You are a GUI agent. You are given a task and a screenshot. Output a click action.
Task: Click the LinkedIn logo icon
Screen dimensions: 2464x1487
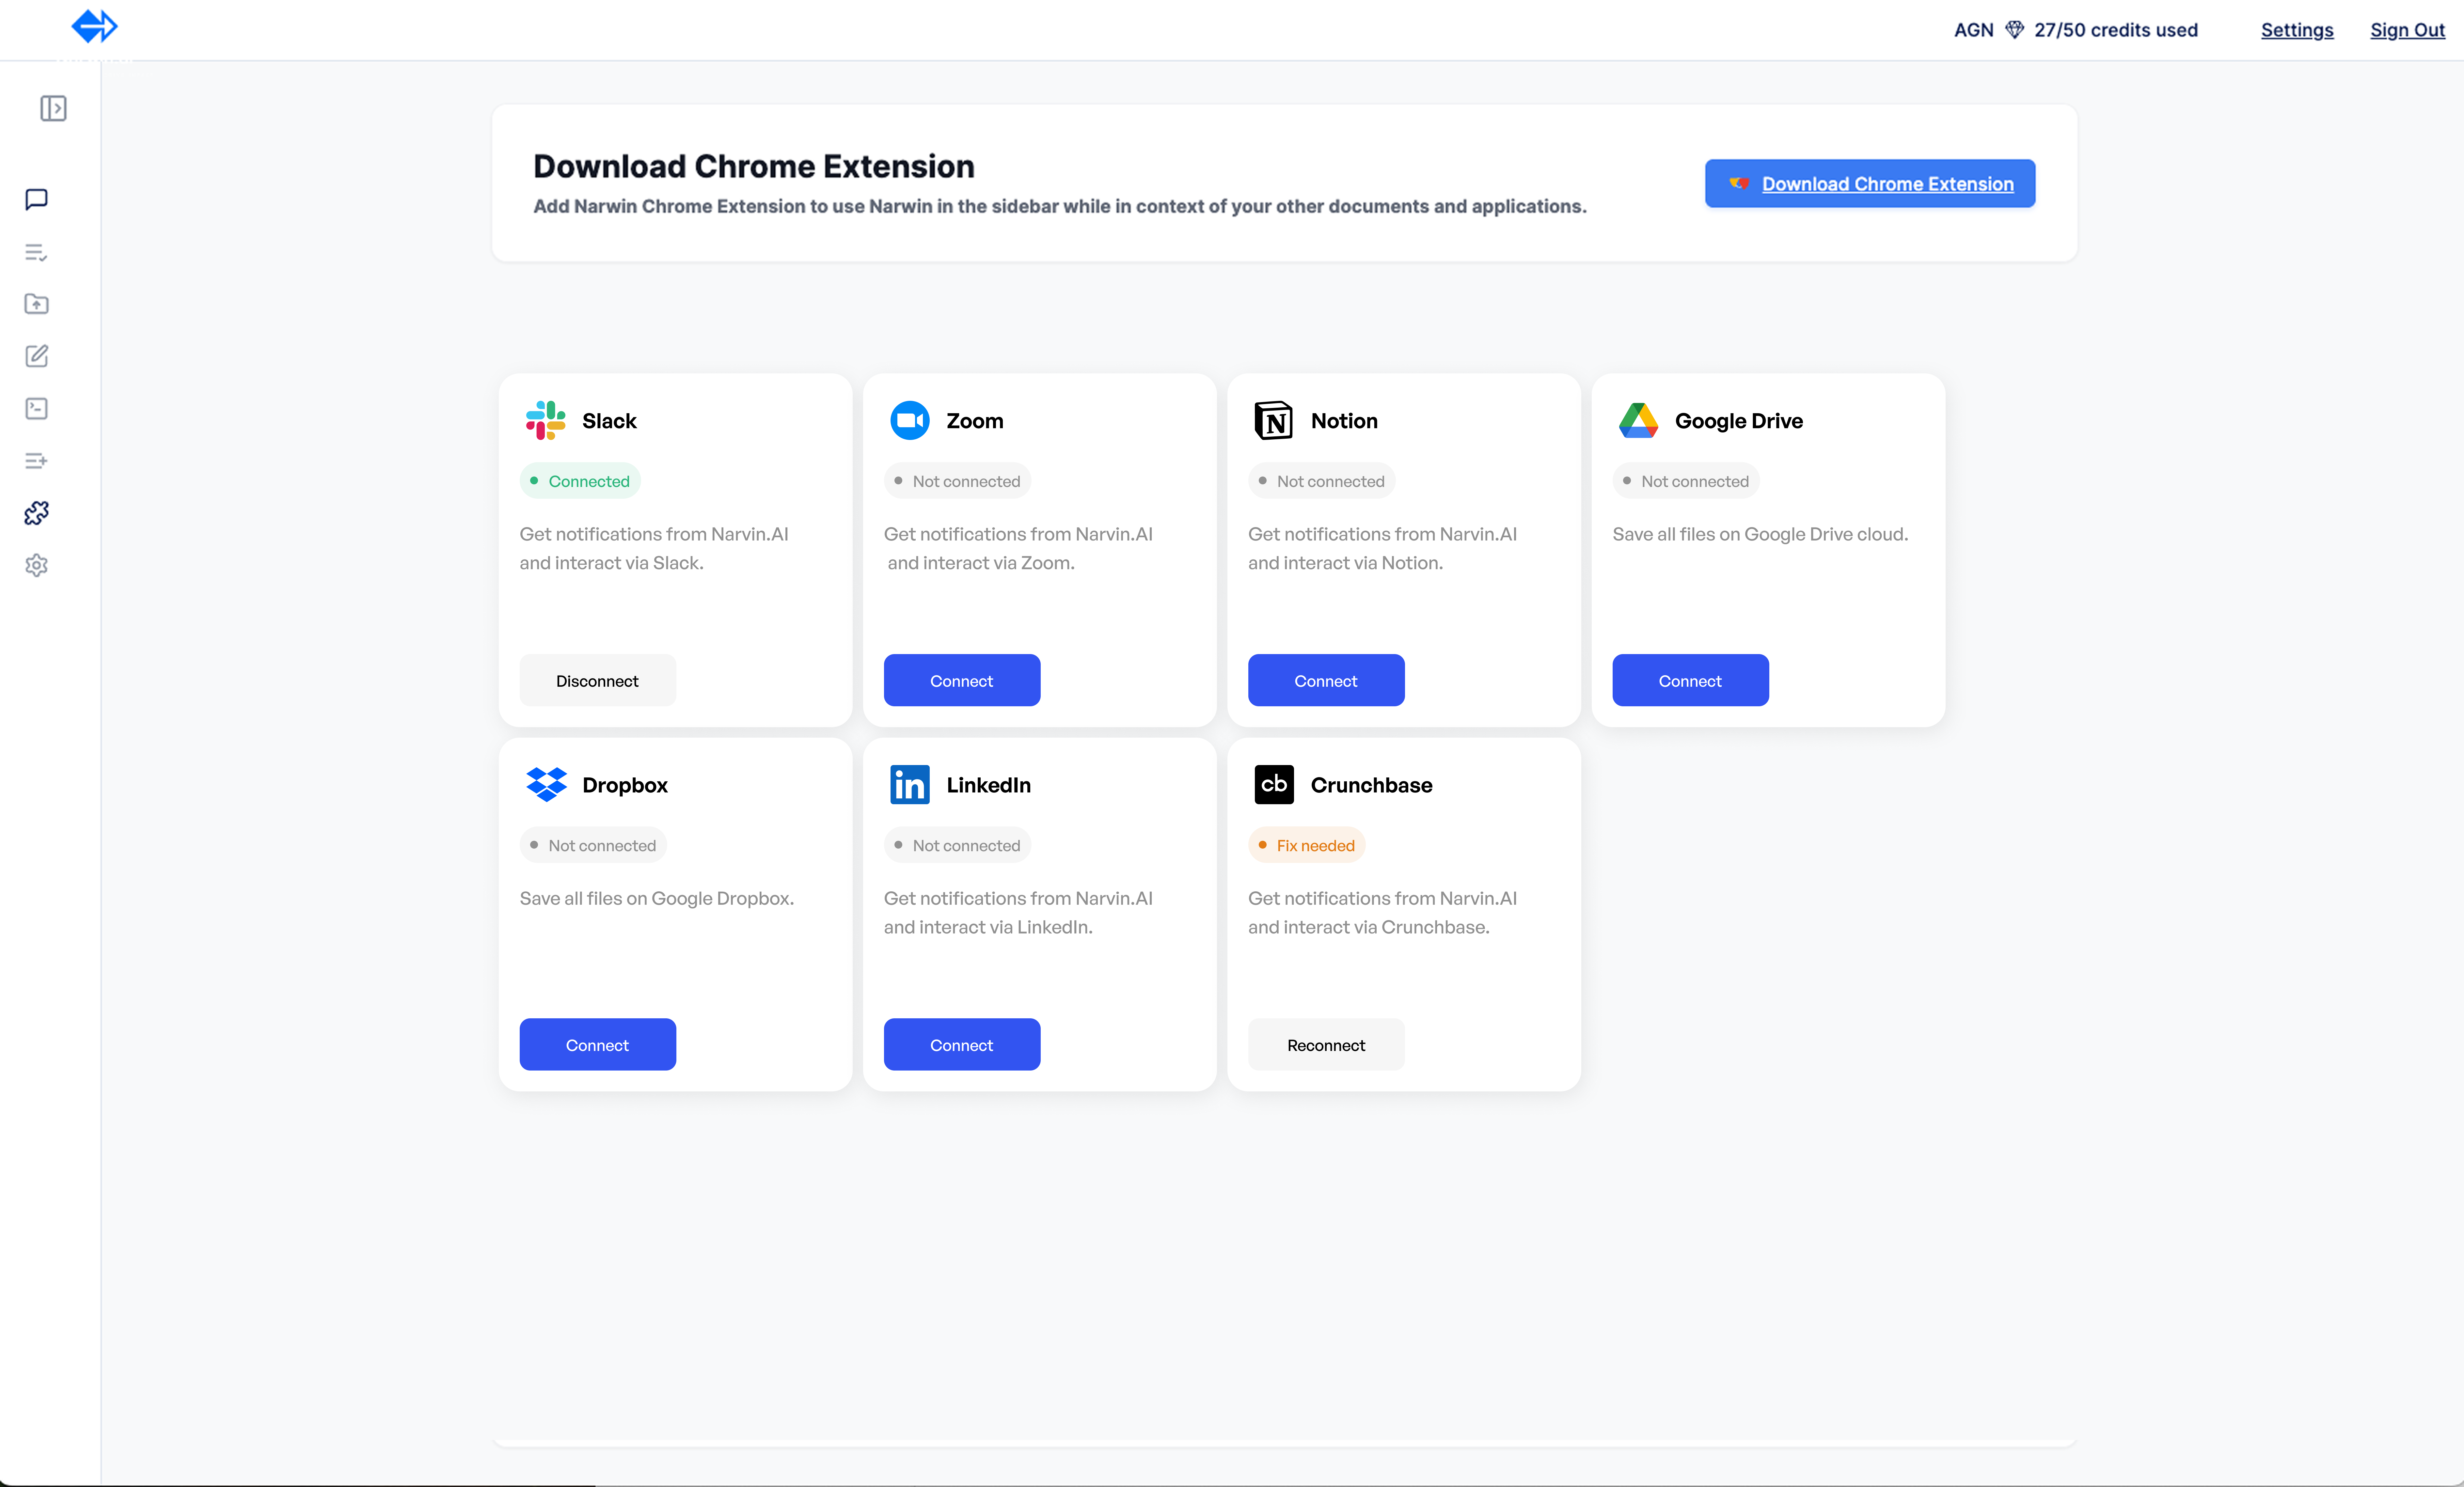tap(910, 784)
